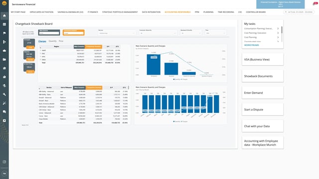
Task: Click the cloud icon in the sidebar
Action: (4, 51)
